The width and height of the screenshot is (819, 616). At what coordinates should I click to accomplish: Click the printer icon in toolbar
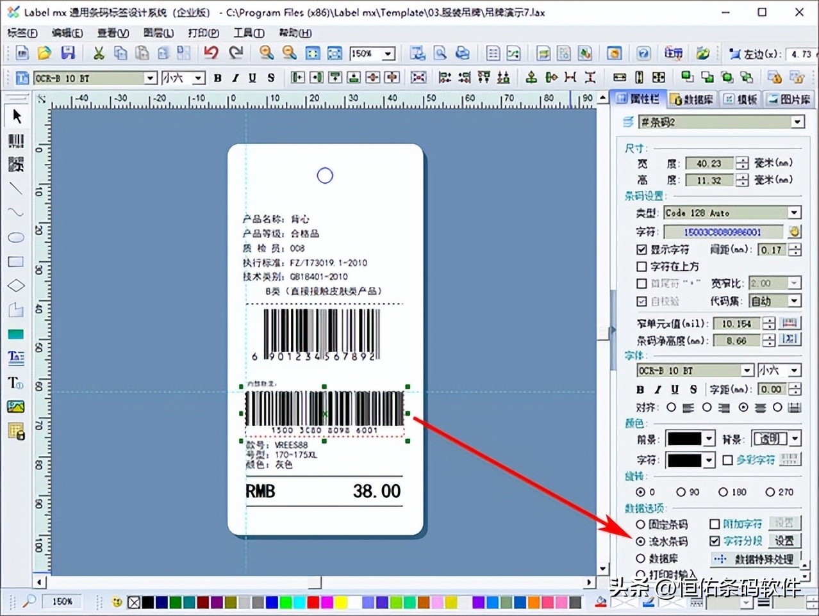[462, 53]
